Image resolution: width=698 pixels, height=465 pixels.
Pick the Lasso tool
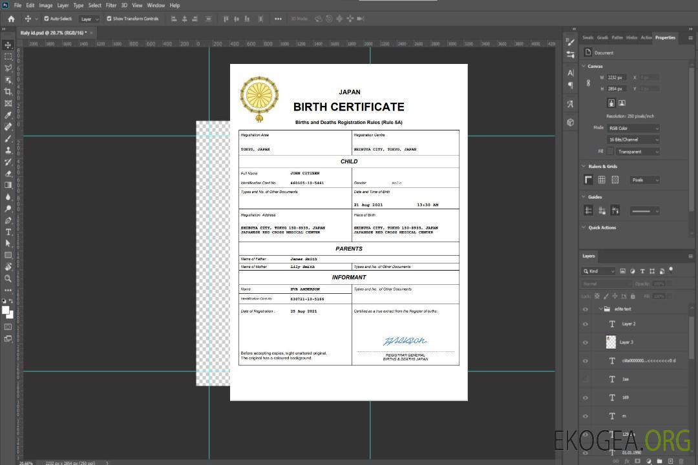[8, 68]
